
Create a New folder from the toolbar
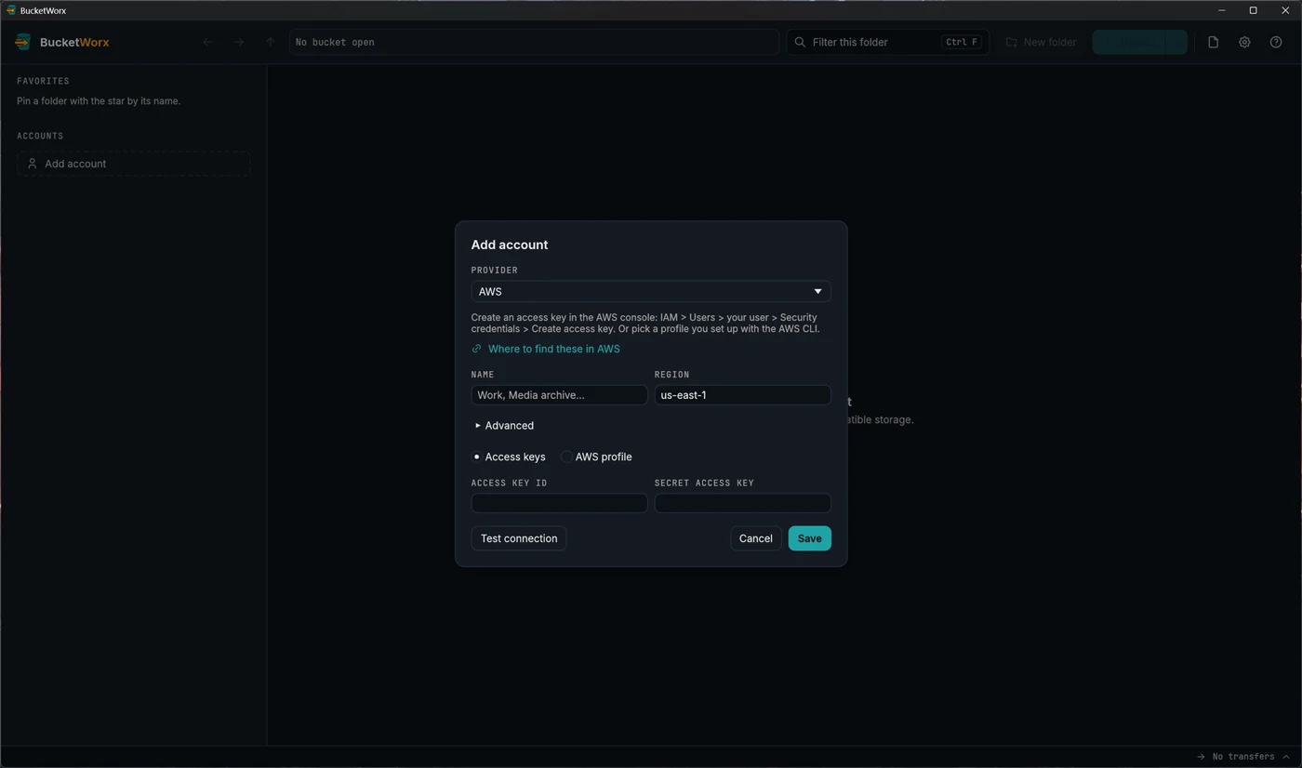coord(1041,42)
